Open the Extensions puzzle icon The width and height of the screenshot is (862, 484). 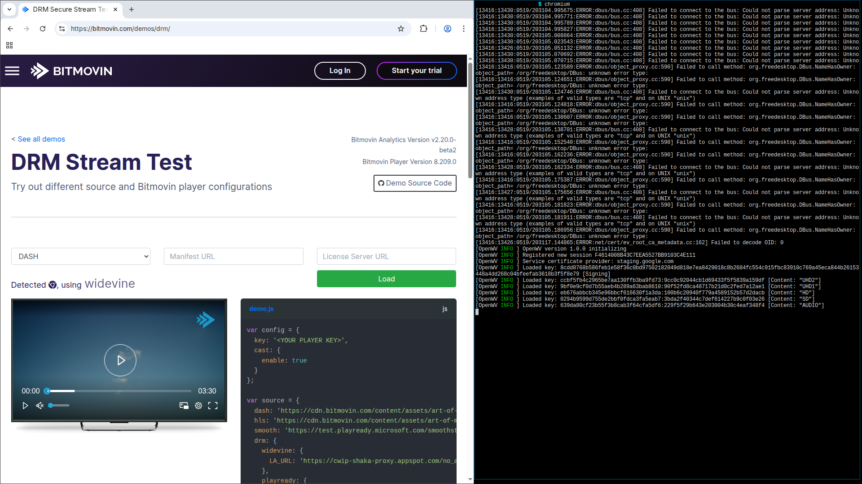[x=423, y=29]
